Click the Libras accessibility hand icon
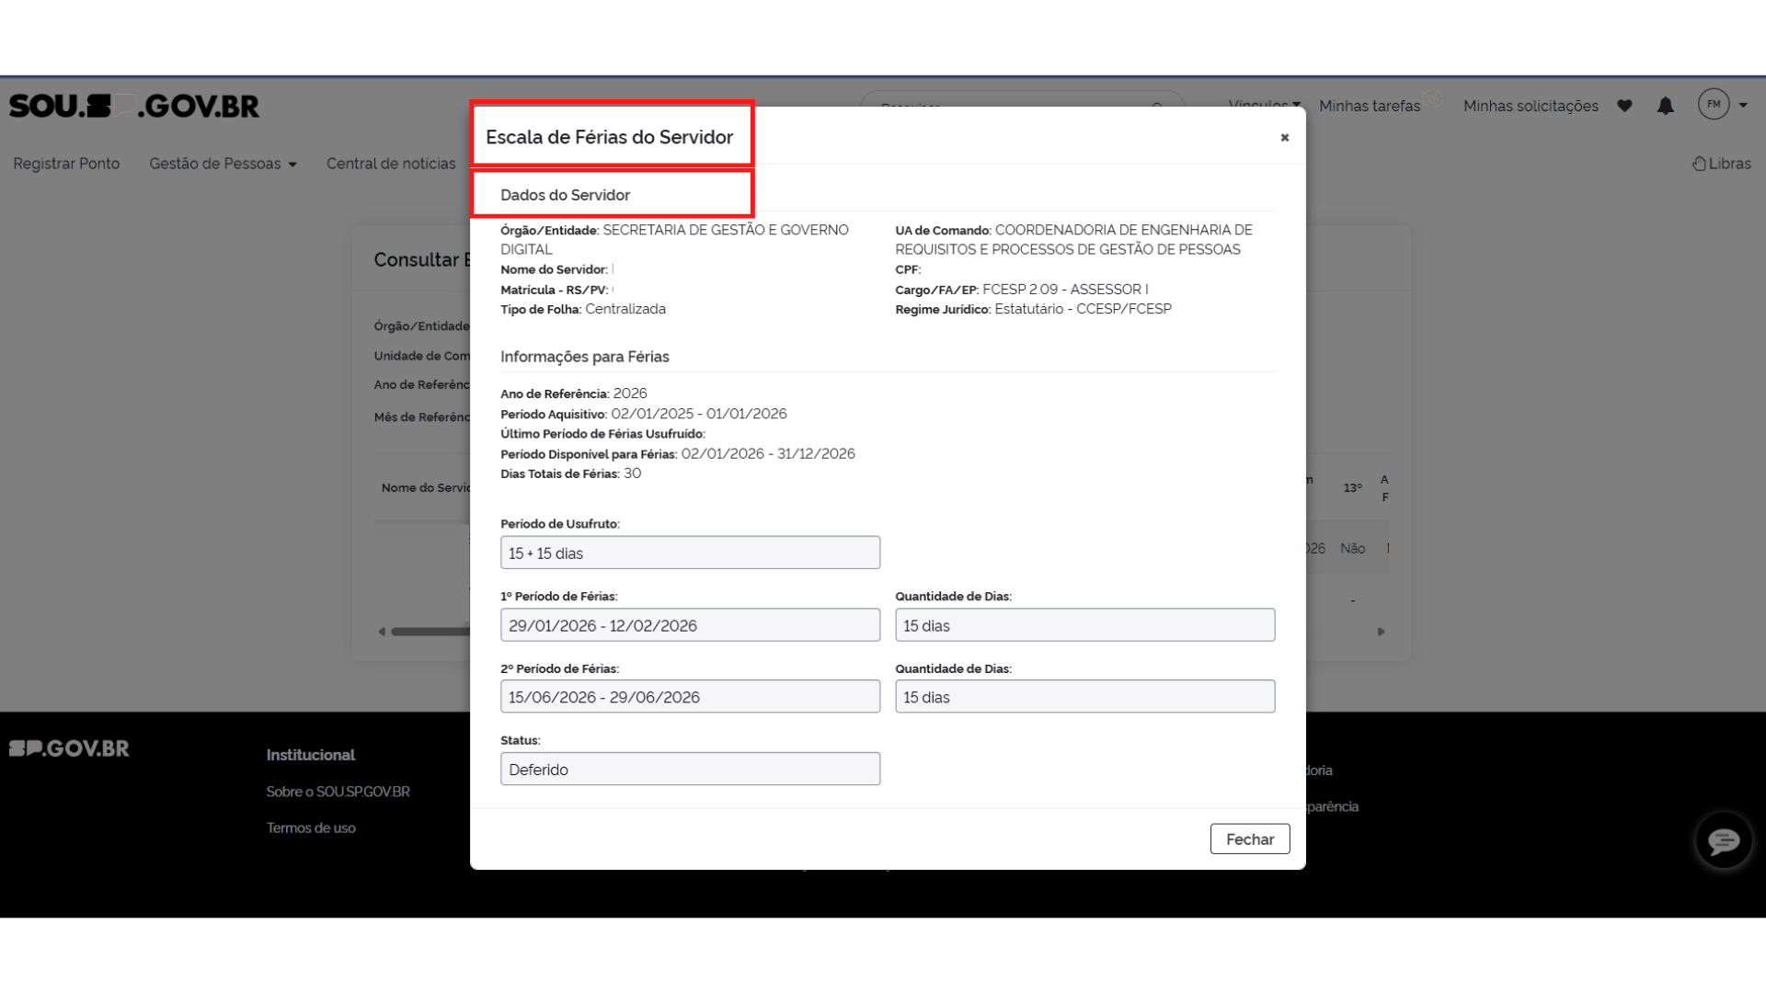The image size is (1766, 993). (1699, 164)
